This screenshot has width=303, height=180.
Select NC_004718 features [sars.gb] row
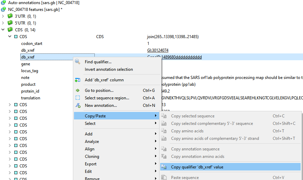[35, 10]
